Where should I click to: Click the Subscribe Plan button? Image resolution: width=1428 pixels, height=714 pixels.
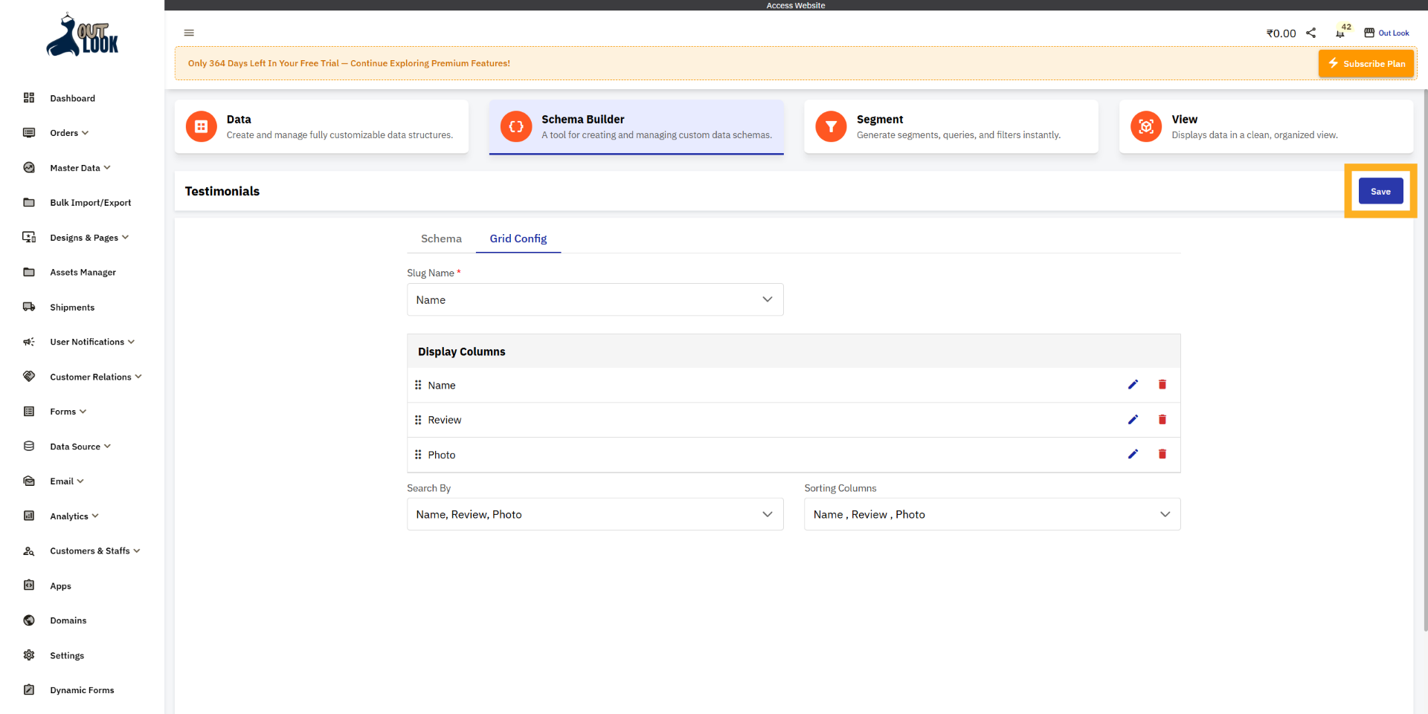(x=1366, y=64)
